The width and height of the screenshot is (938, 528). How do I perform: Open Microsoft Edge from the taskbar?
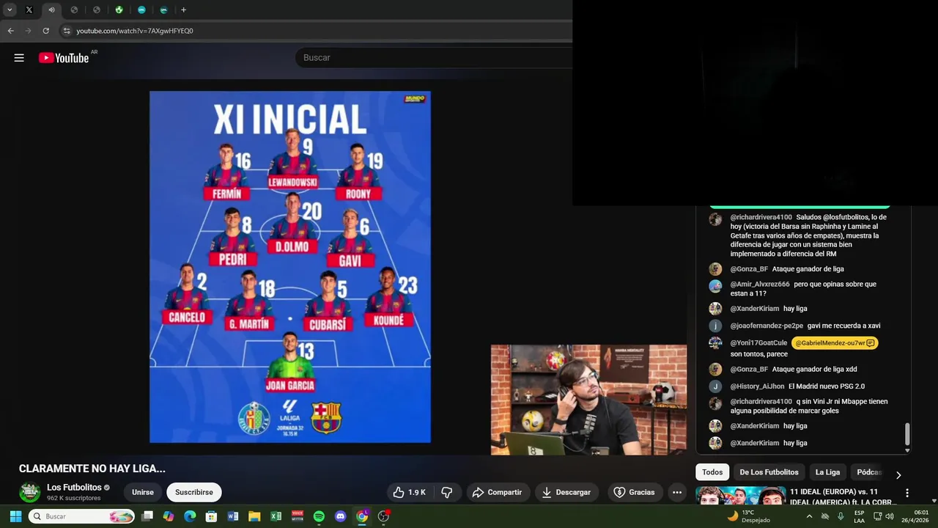tap(190, 516)
